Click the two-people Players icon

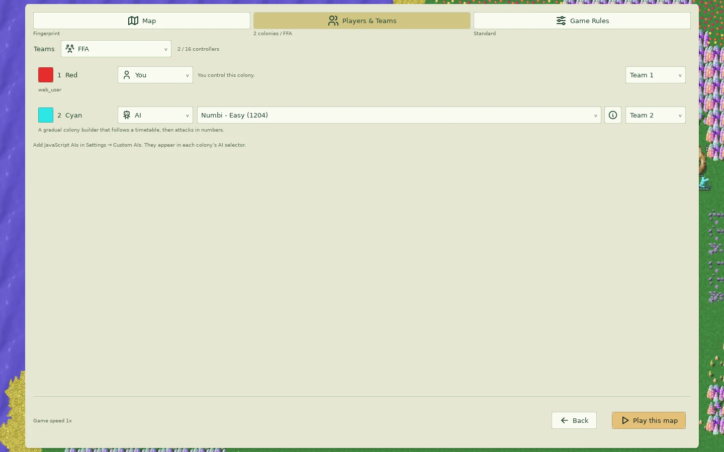pos(333,21)
